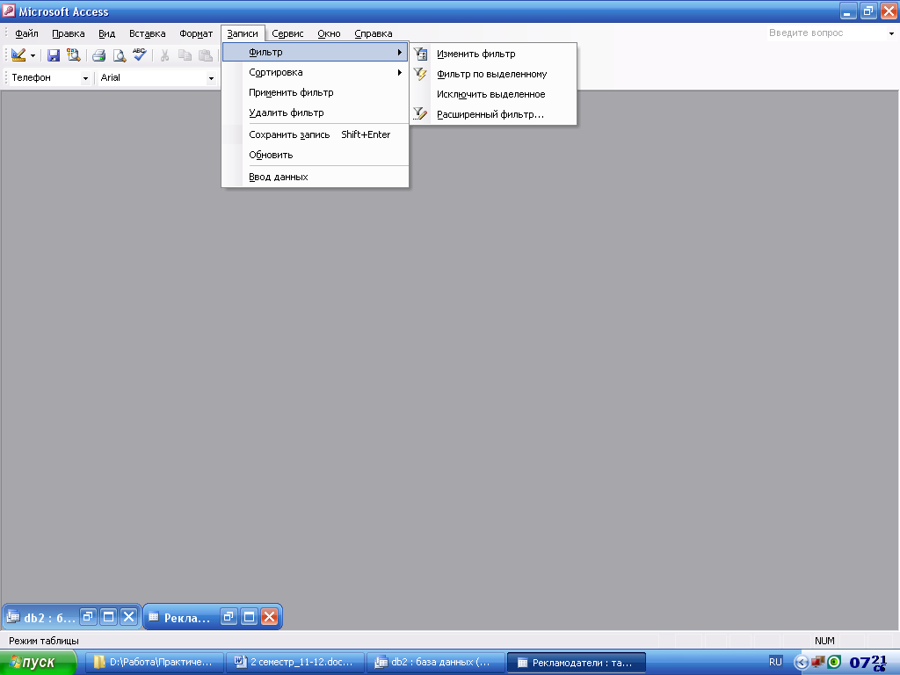Screen dimensions: 900x675
Task: Expand hidden tray icons arrow
Action: click(x=802, y=663)
